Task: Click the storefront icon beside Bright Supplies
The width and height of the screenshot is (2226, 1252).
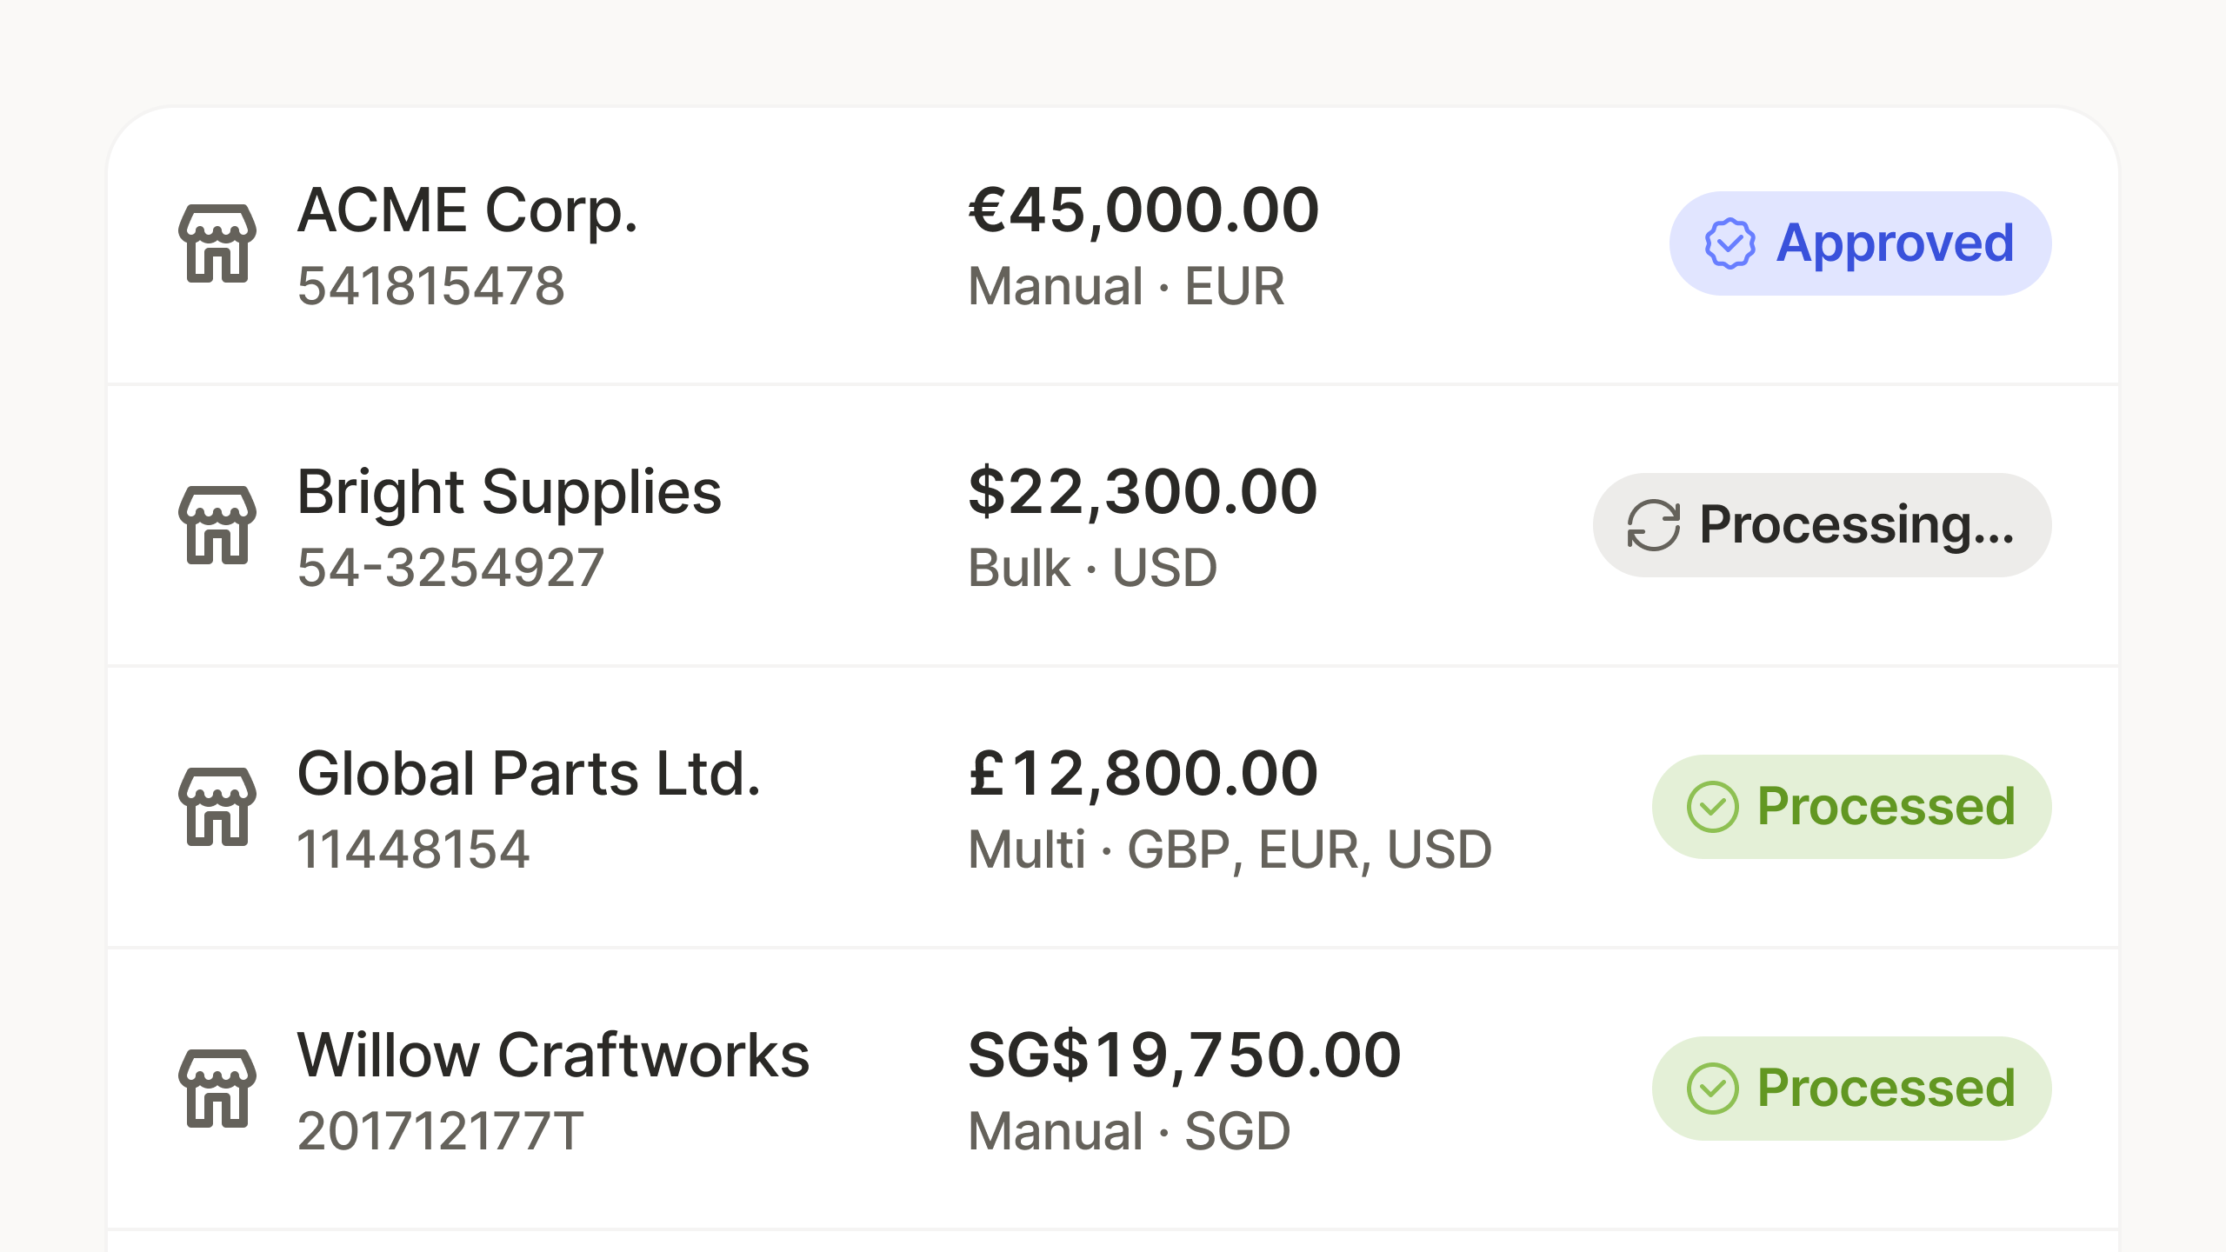Action: pyautogui.click(x=217, y=525)
